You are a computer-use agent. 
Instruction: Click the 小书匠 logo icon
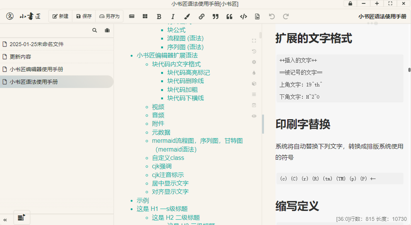pos(10,16)
